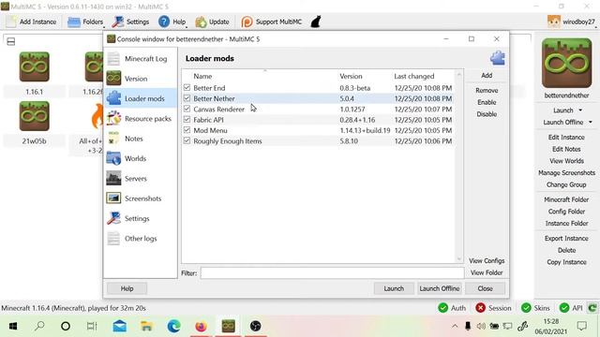Click the MultiMC cat icon in toolbar

(316, 22)
